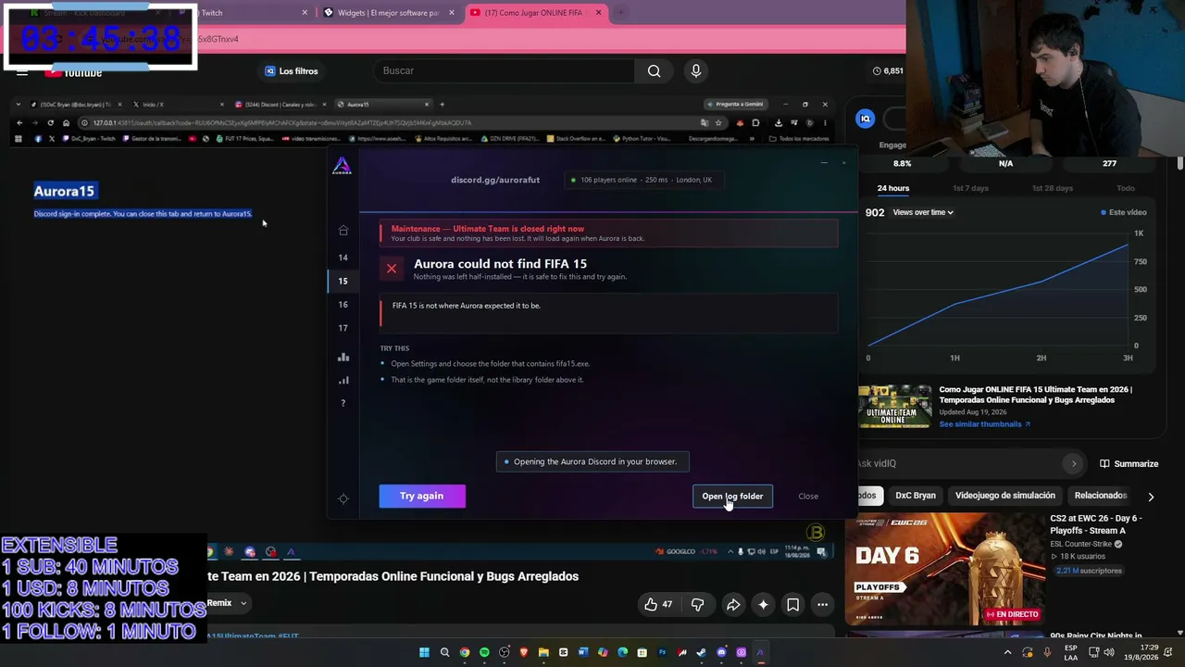The width and height of the screenshot is (1185, 667).
Task: Send the Ask vidIQ question arrow
Action: tap(1074, 463)
